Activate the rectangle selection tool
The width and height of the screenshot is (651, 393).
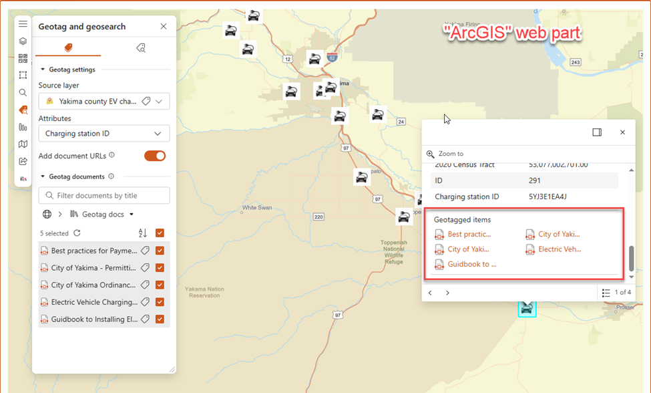tap(23, 76)
